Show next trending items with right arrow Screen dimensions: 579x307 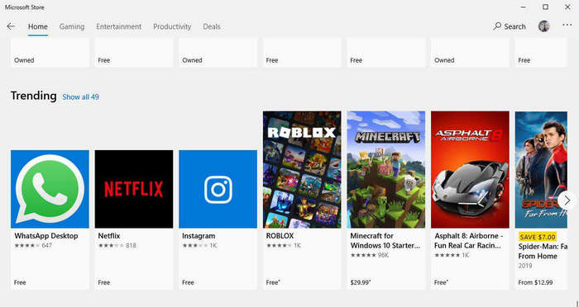[567, 201]
